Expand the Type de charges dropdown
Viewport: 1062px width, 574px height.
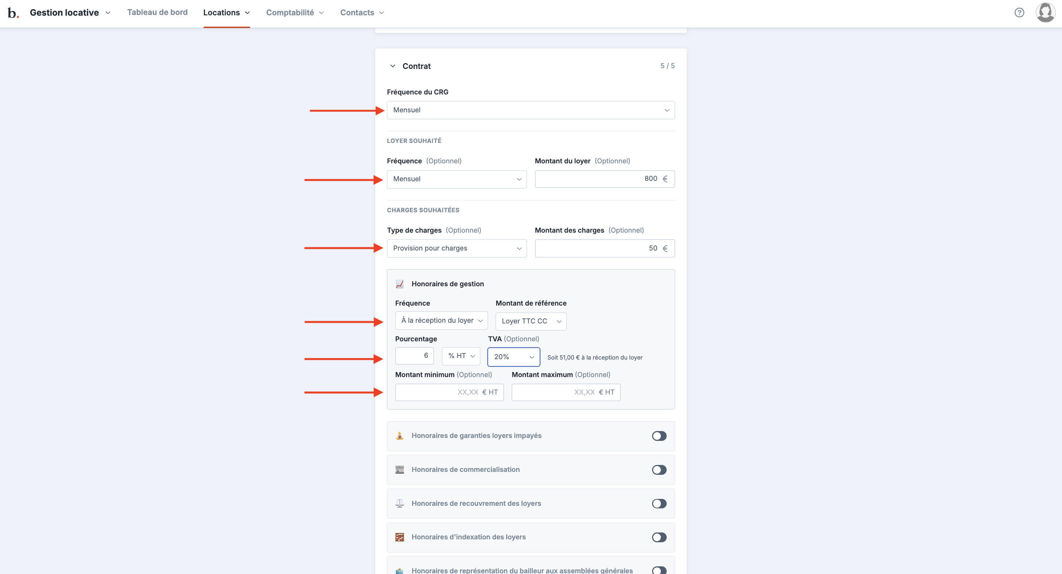click(x=456, y=248)
